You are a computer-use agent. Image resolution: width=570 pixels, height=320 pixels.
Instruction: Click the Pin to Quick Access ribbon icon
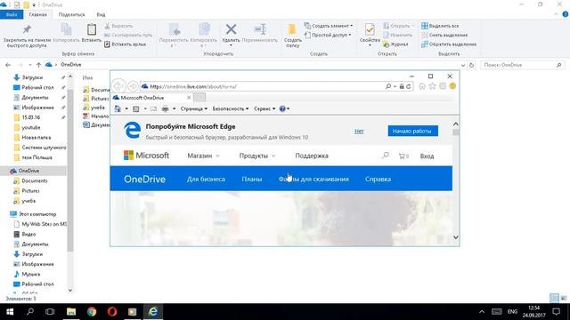(27, 29)
